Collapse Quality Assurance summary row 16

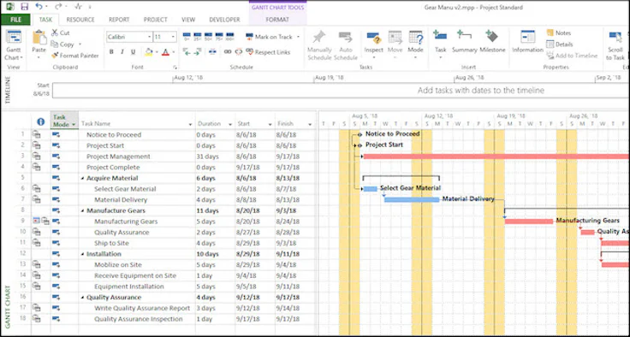click(x=83, y=298)
